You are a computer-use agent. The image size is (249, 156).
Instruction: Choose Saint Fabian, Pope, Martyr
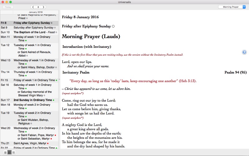pos(37,135)
